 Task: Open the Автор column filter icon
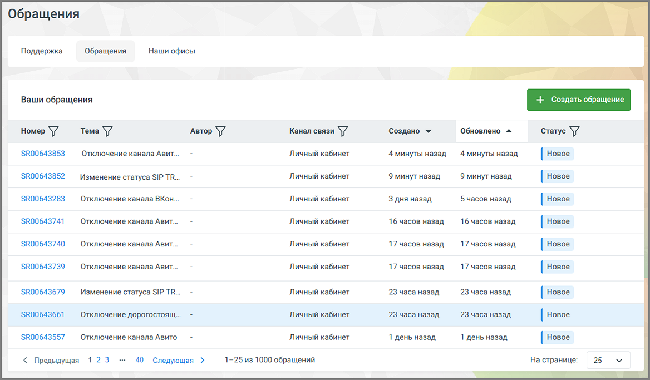click(220, 131)
